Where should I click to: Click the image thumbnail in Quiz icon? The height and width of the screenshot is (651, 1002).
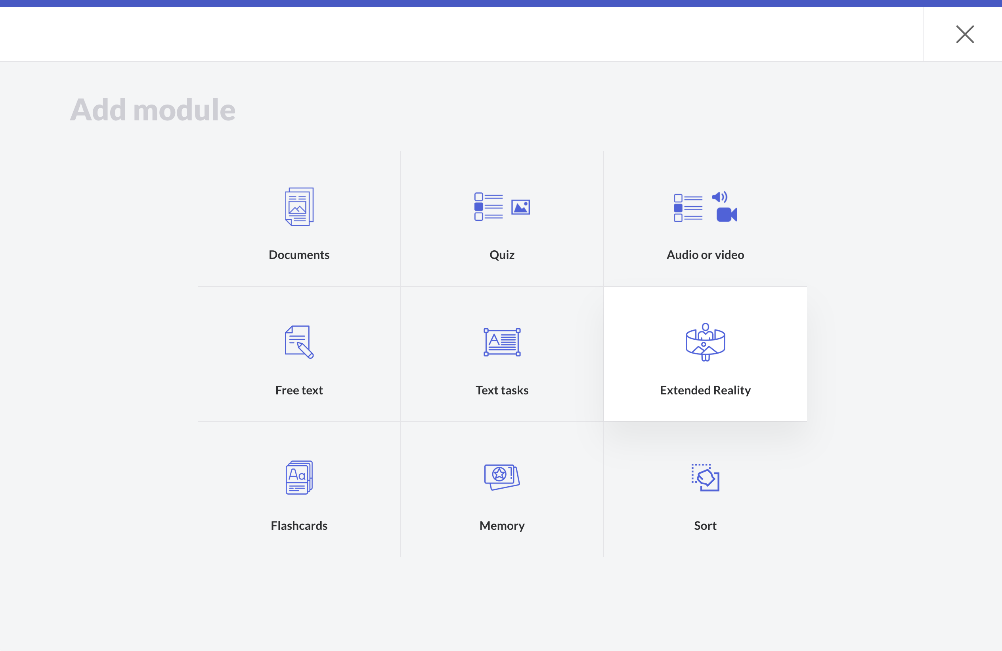point(520,207)
